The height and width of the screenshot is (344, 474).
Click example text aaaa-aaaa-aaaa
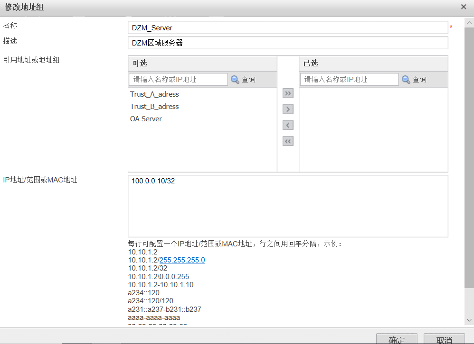(154, 317)
